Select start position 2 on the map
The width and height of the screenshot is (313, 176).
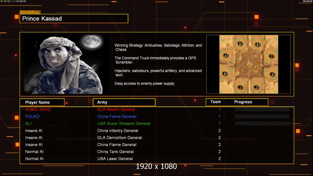click(256, 87)
